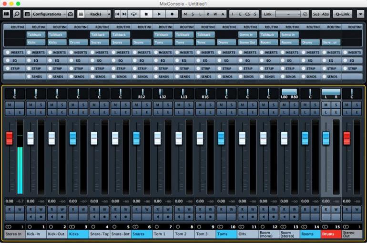367x243 pixels.
Task: Toggle the cycle loop button
Action: 133,14
